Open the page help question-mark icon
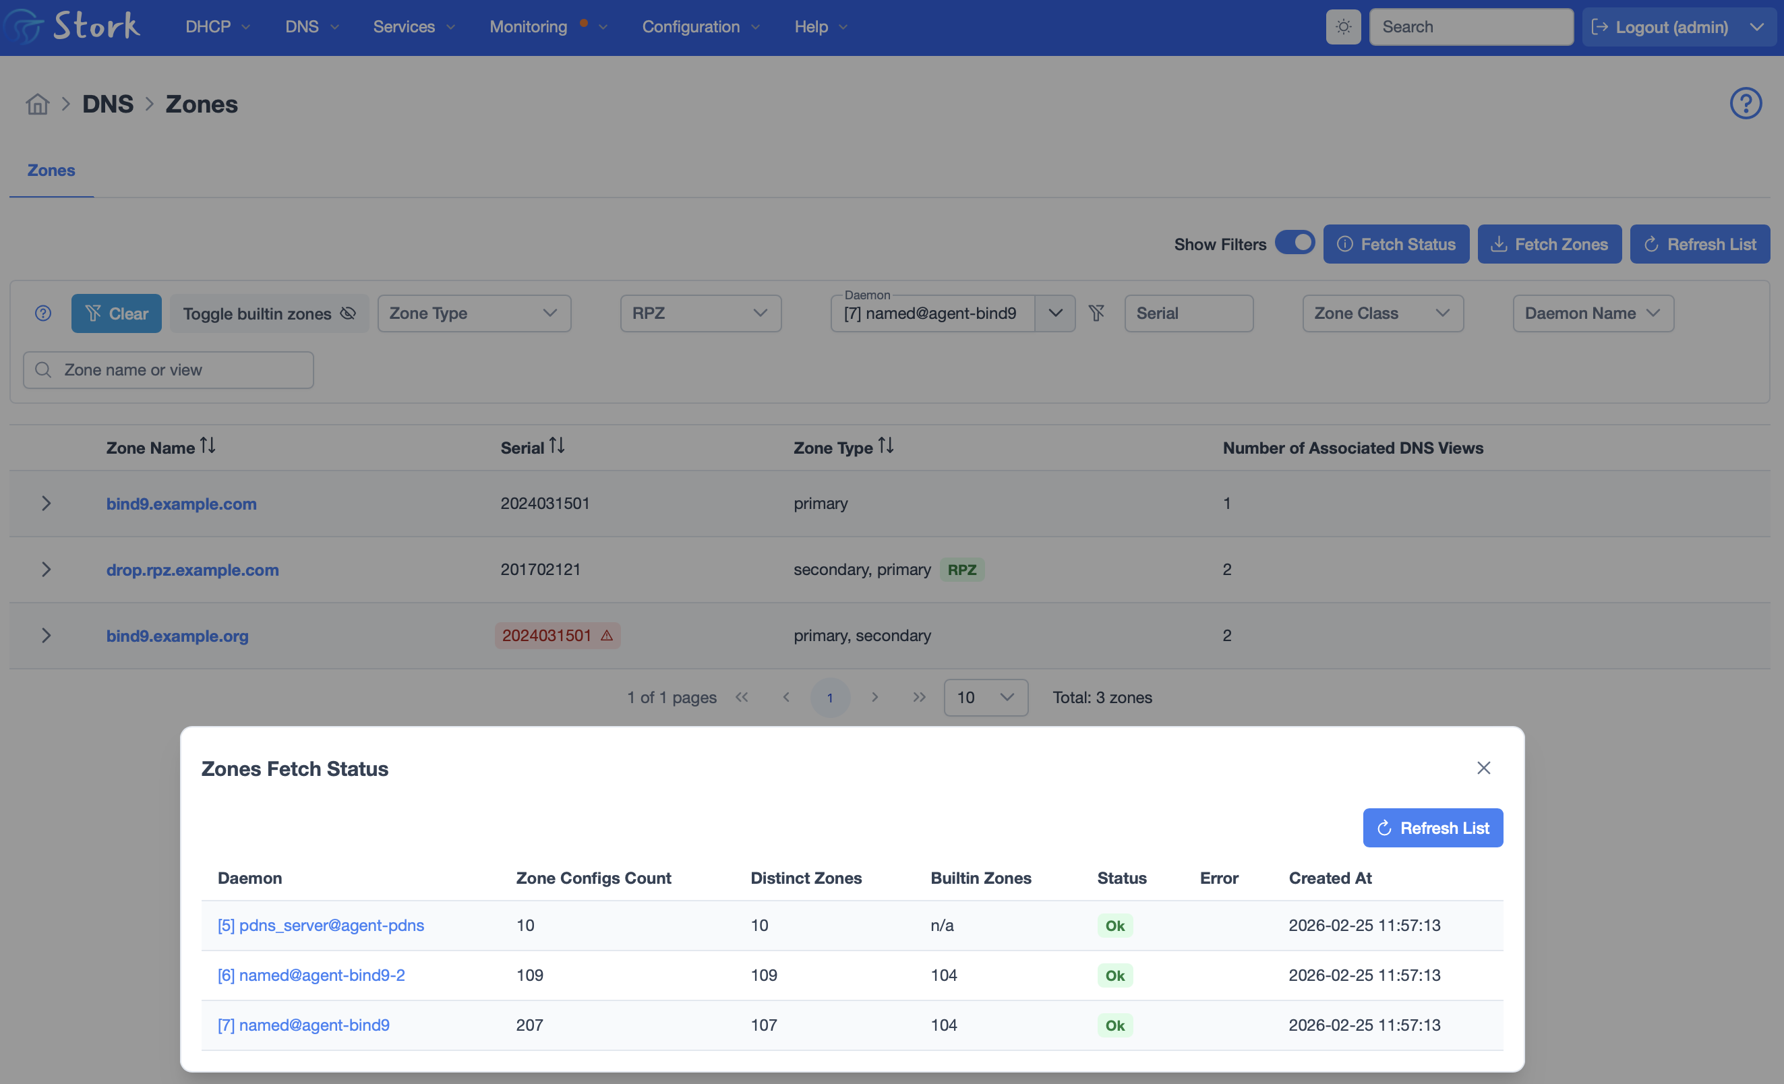This screenshot has height=1084, width=1784. point(1745,104)
